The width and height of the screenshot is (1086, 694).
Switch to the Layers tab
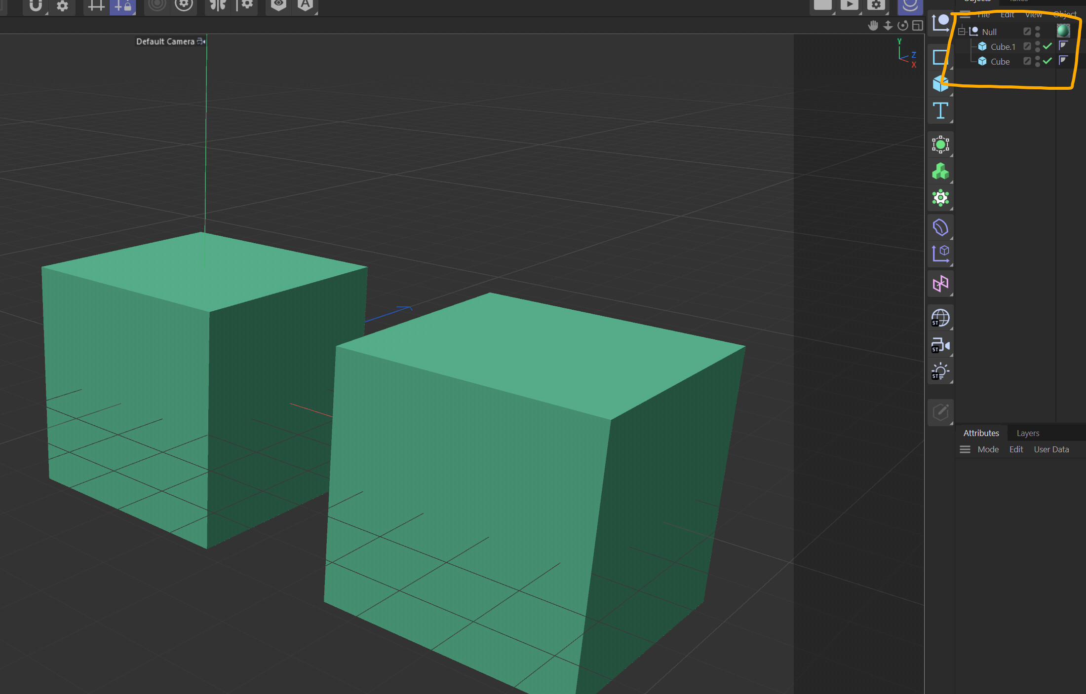[x=1028, y=433]
